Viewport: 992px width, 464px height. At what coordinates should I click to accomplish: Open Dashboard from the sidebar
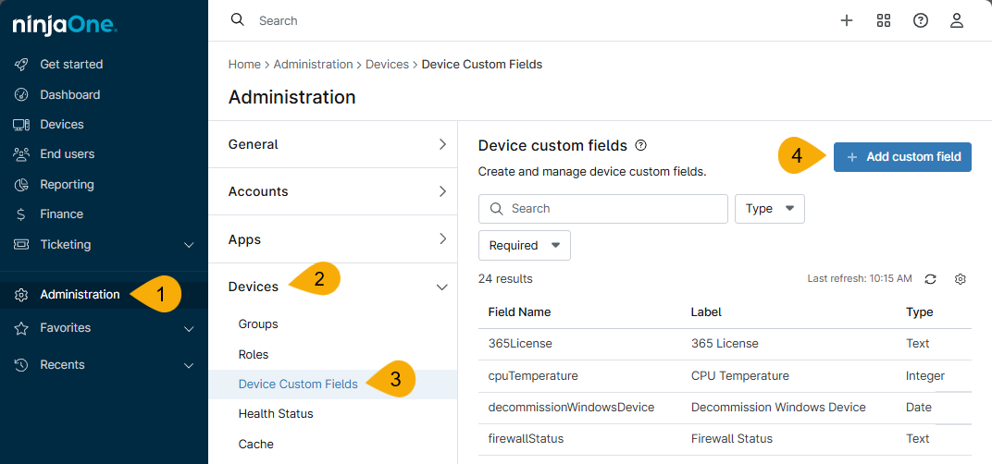(69, 94)
